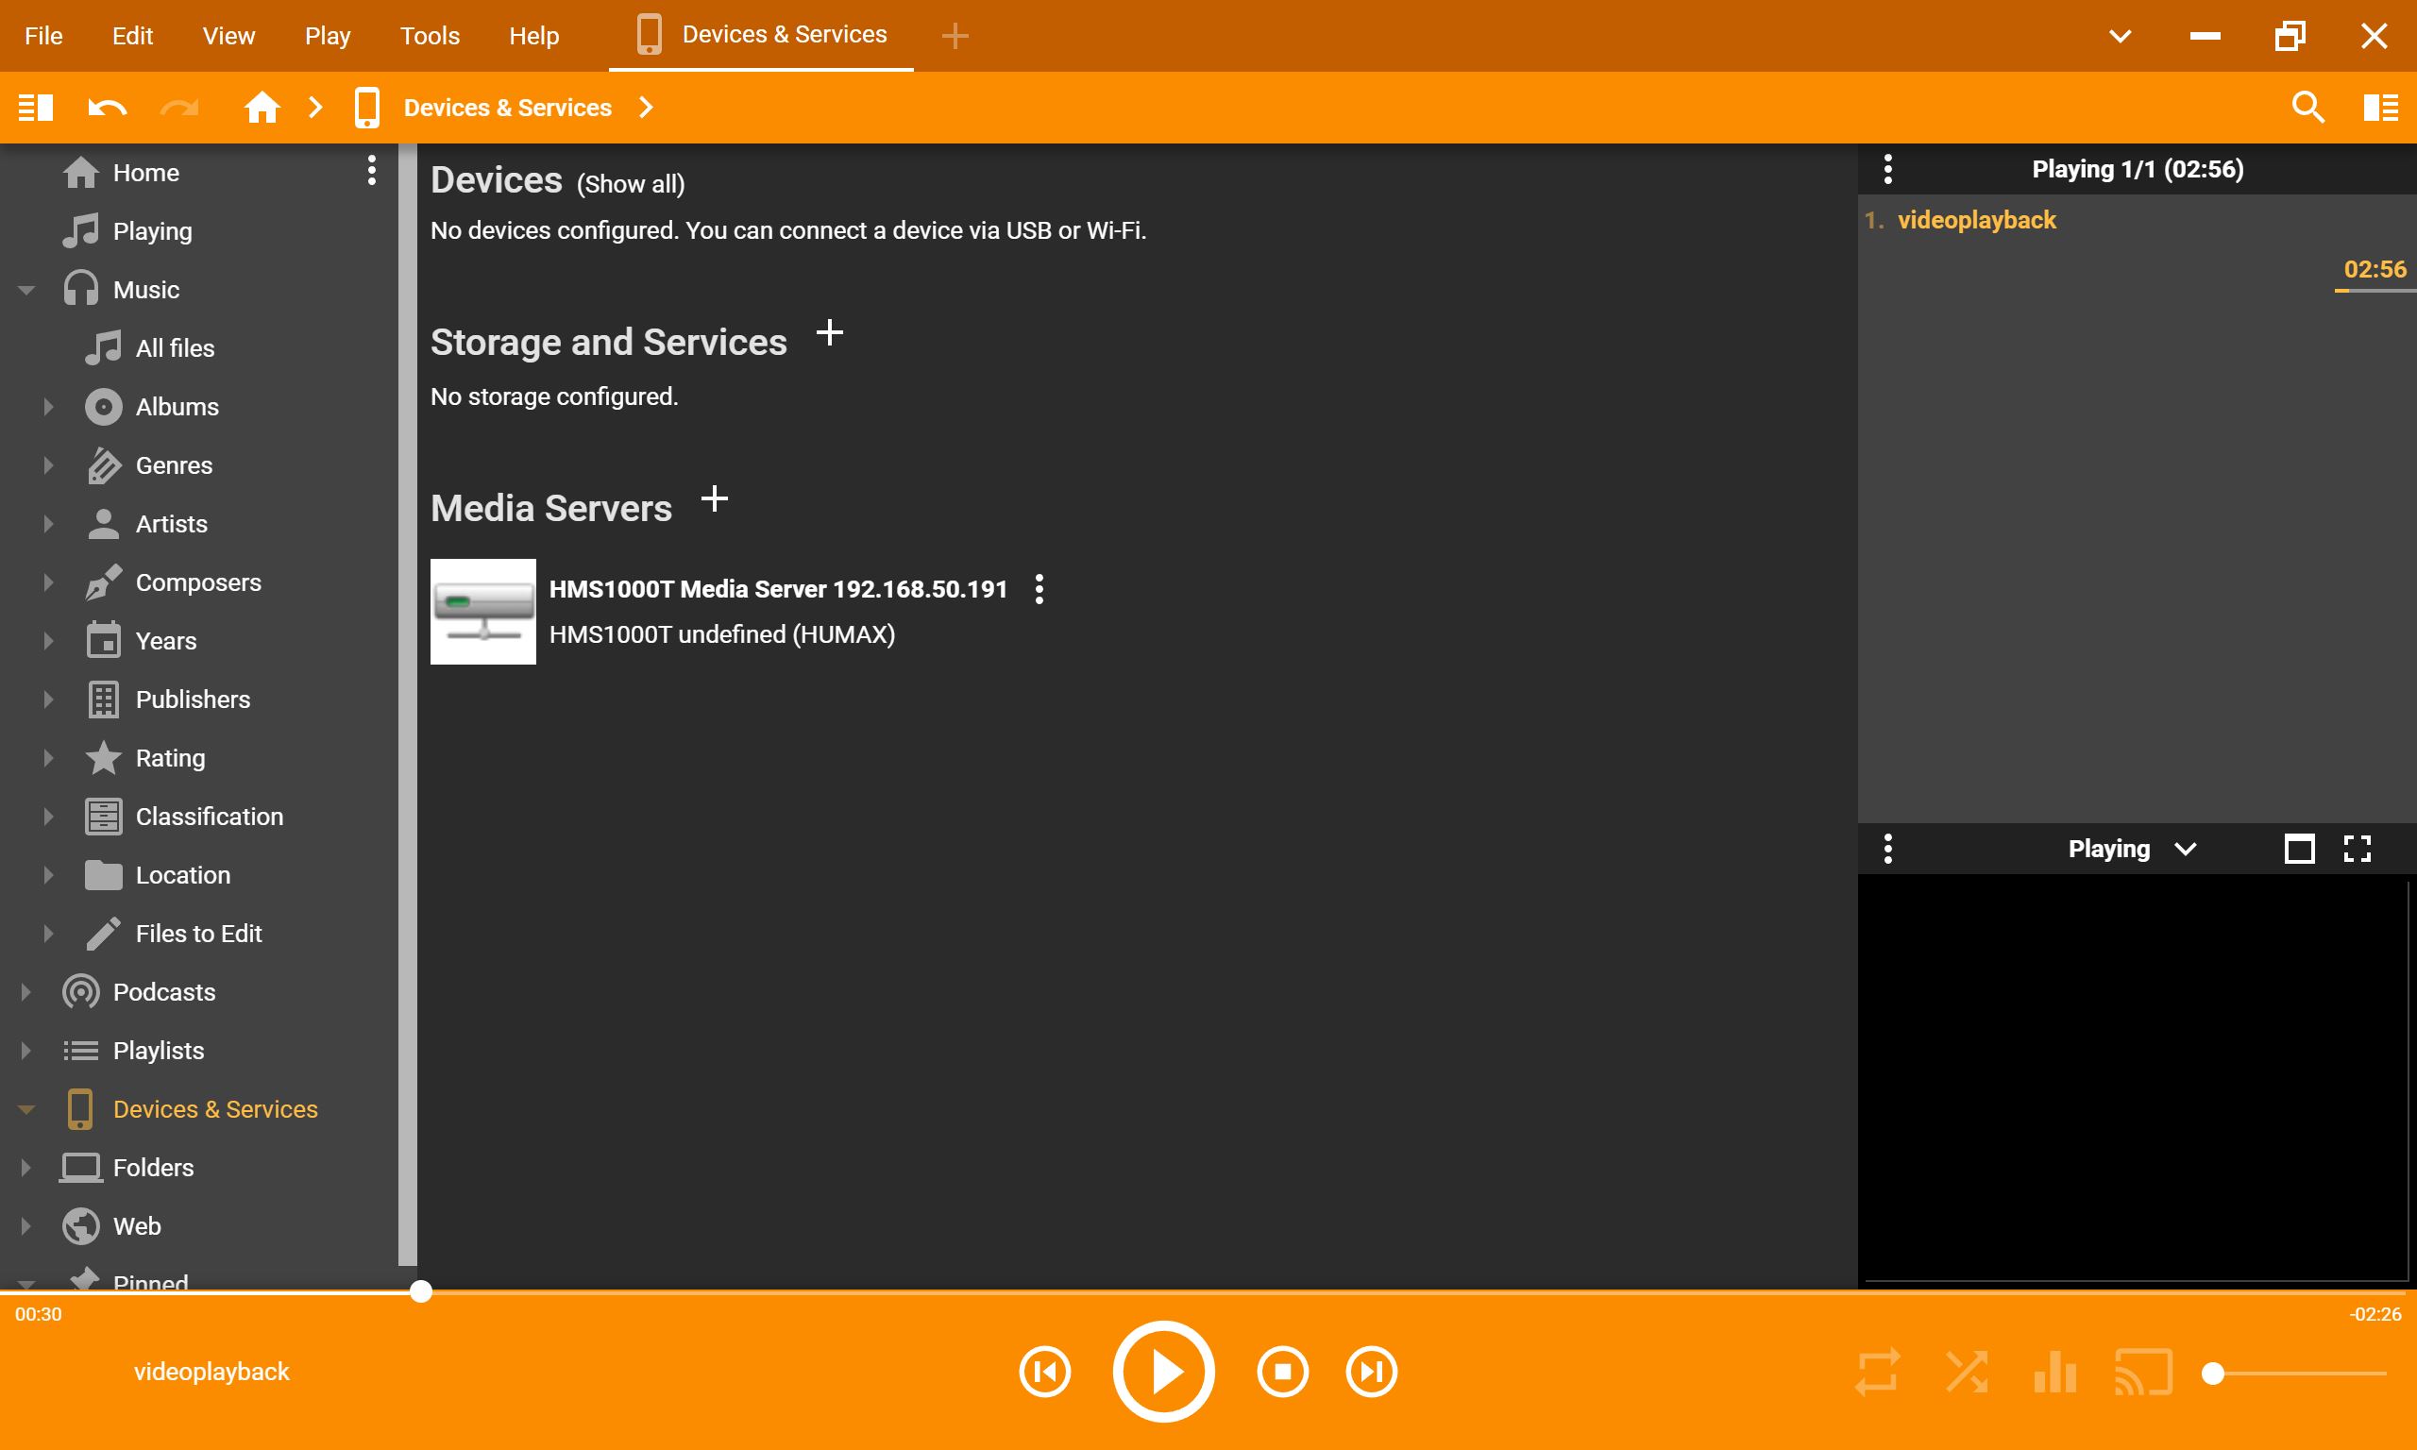Add a new Media Server
The image size is (2417, 1450).
coord(714,499)
